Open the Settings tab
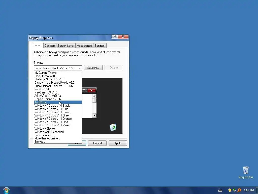Image resolution: width=258 pixels, height=194 pixels. [100, 46]
